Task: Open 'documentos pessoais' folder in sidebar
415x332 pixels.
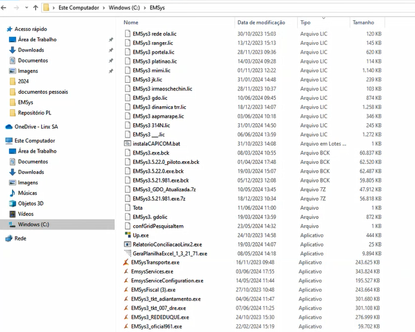Action: click(43, 92)
